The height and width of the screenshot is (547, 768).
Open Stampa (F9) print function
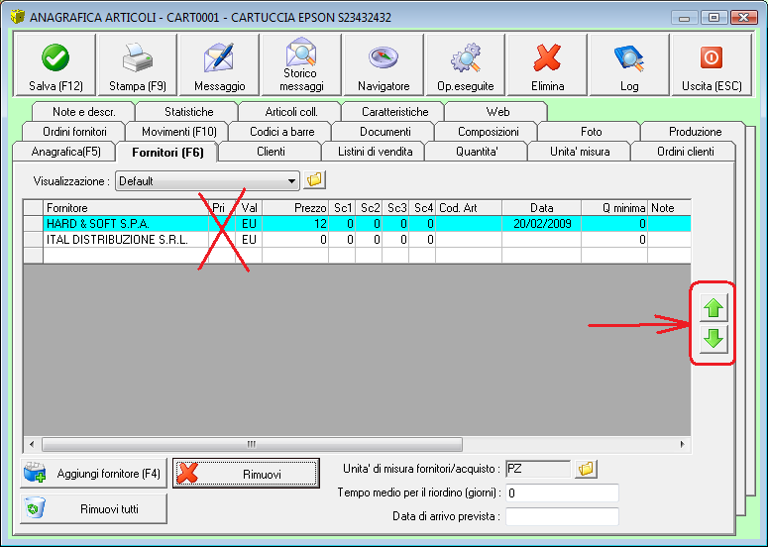(137, 64)
